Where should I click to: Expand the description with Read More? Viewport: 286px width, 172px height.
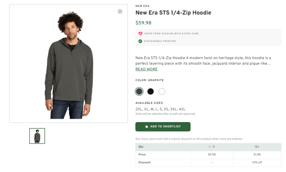click(146, 69)
